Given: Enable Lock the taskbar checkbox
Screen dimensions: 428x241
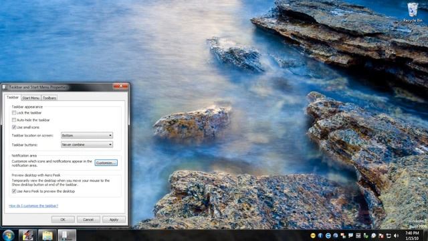Looking at the screenshot, I should click(x=14, y=112).
